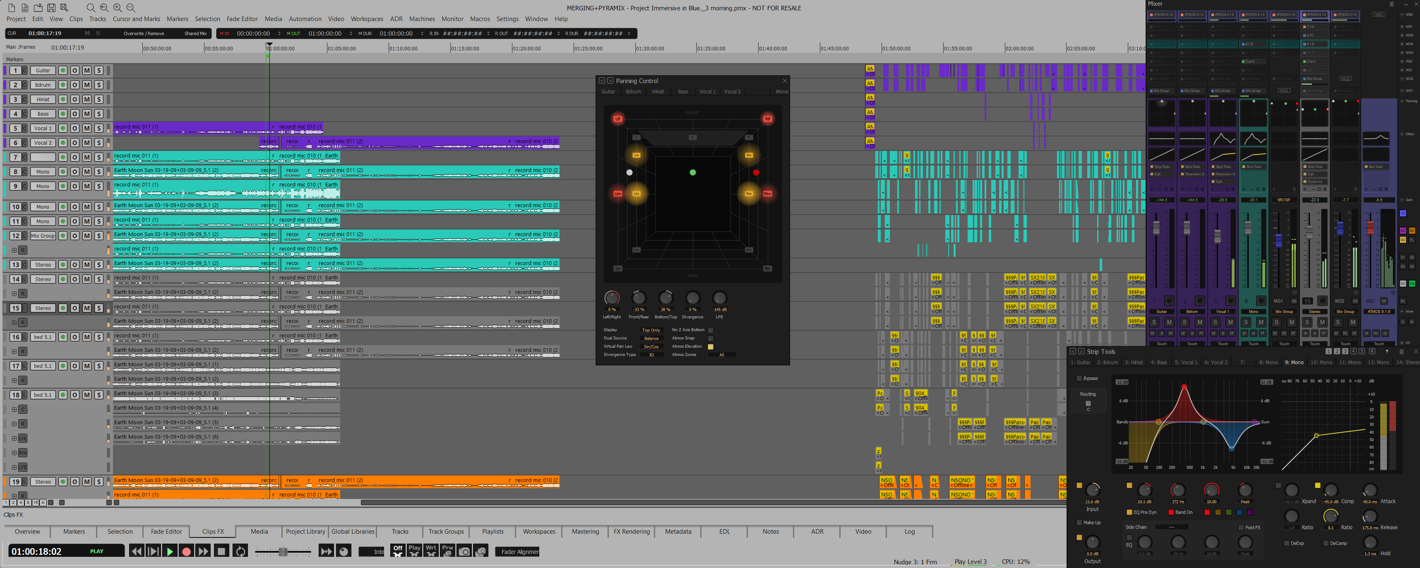Click the red record icon in the transport
Screen dimensions: 1420x568
pos(187,551)
